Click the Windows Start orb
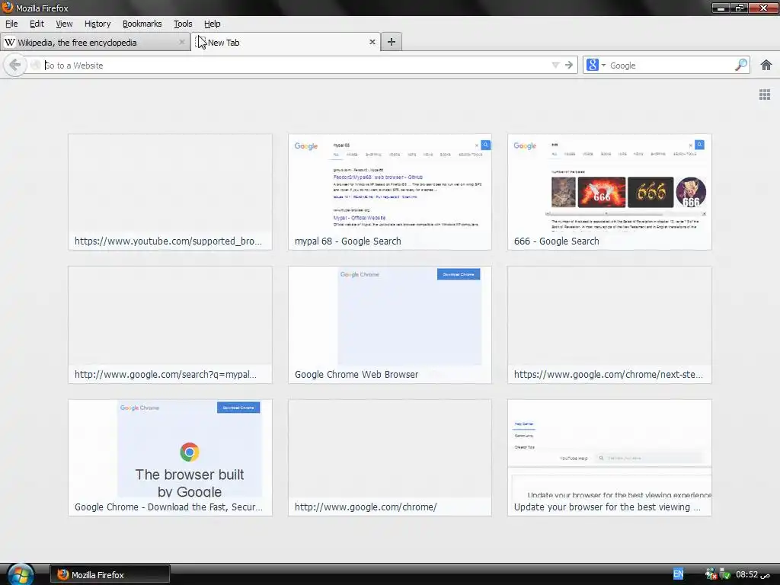The image size is (780, 585). [20, 574]
